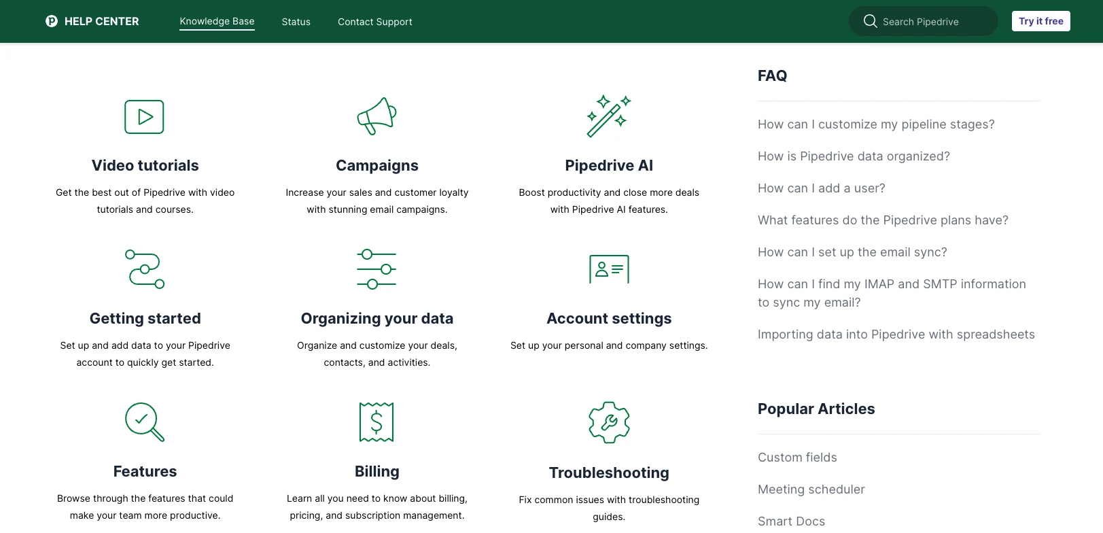Open FAQ 'How is Pipedrive data organized?'
The image size is (1103, 533).
click(x=854, y=156)
